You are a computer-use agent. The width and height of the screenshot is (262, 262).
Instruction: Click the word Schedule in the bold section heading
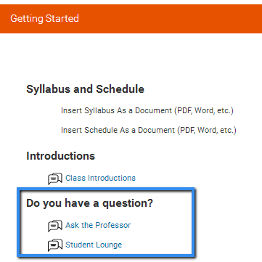click(120, 89)
